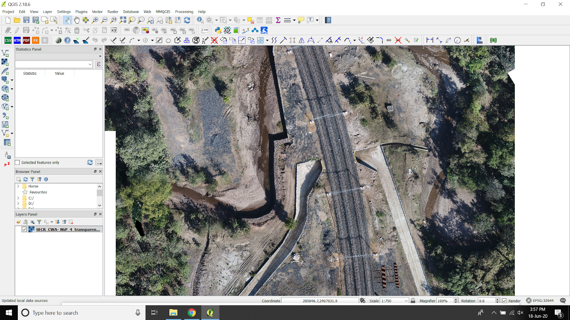Open the Processing menu

(184, 12)
